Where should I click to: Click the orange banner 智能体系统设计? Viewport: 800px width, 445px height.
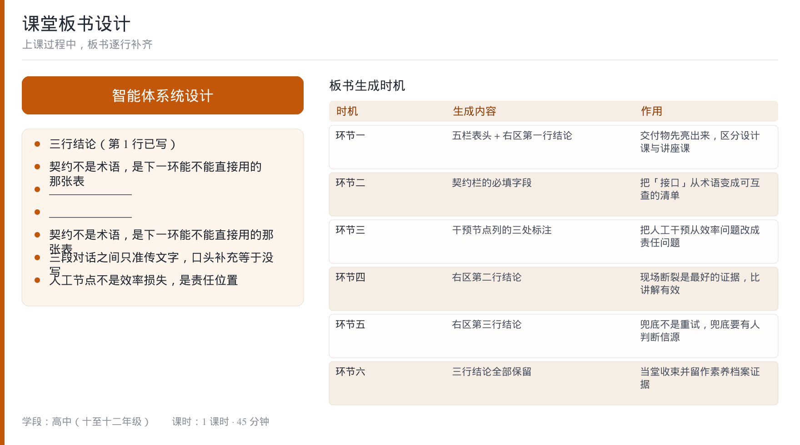coord(163,95)
